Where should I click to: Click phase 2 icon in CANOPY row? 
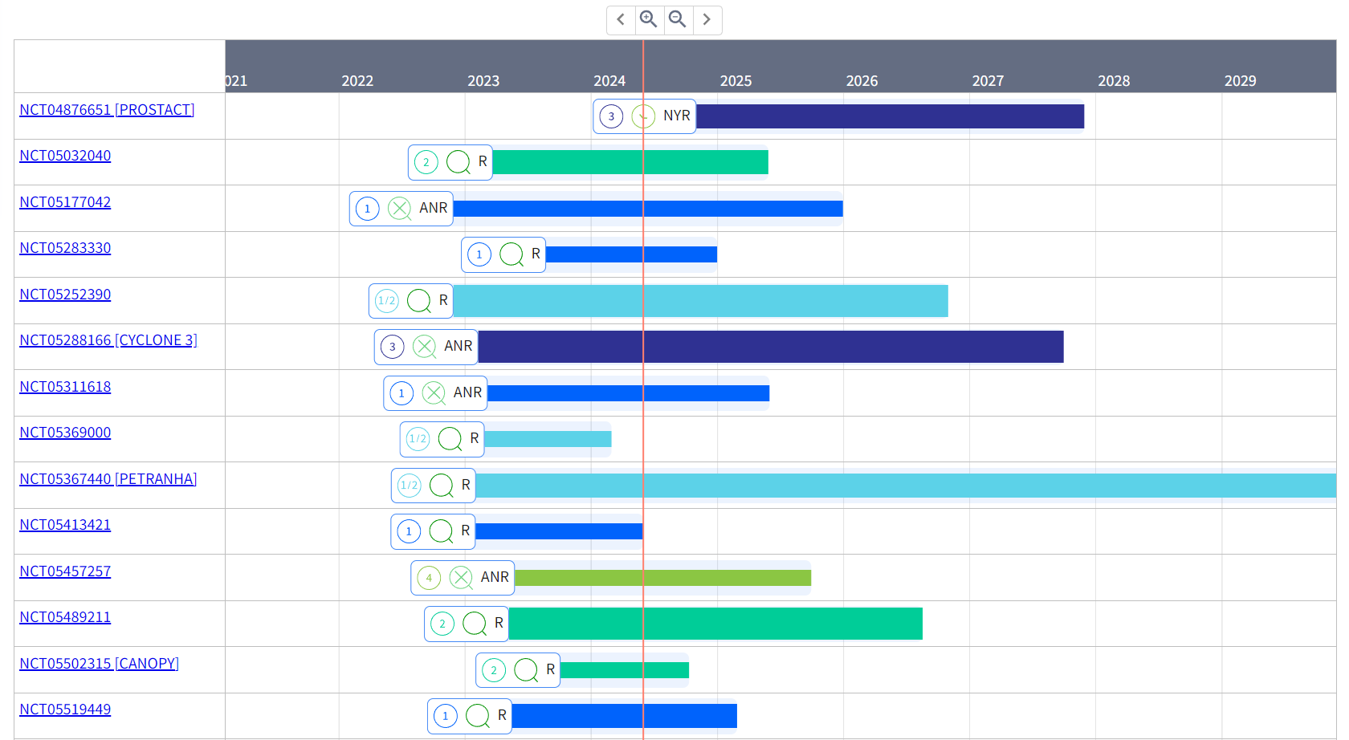pos(494,670)
